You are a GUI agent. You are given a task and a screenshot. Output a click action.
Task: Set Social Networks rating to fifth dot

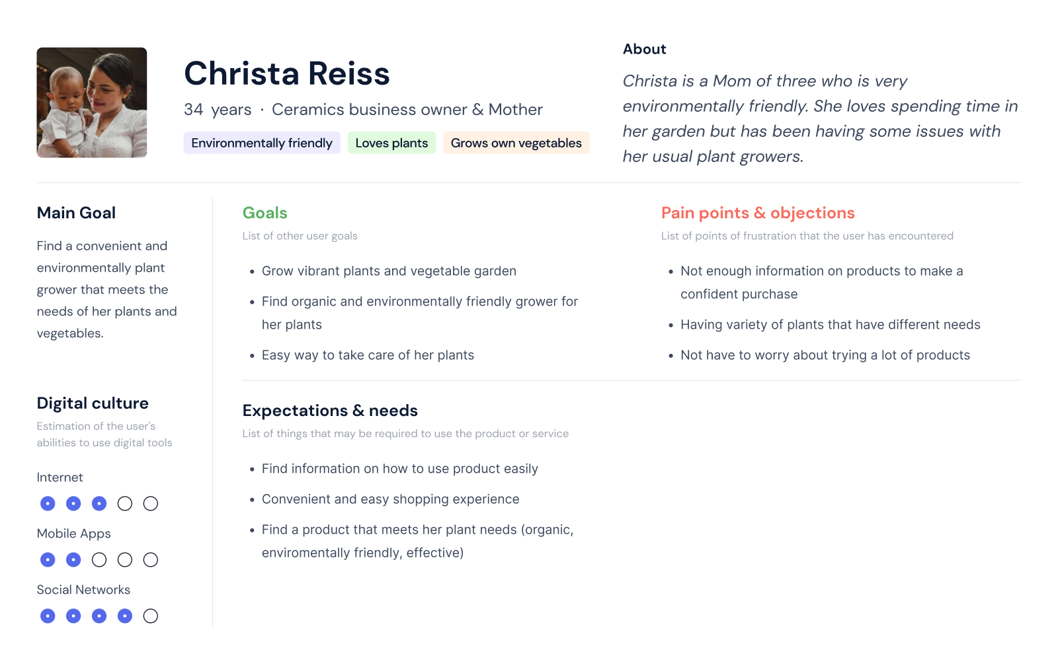point(151,616)
